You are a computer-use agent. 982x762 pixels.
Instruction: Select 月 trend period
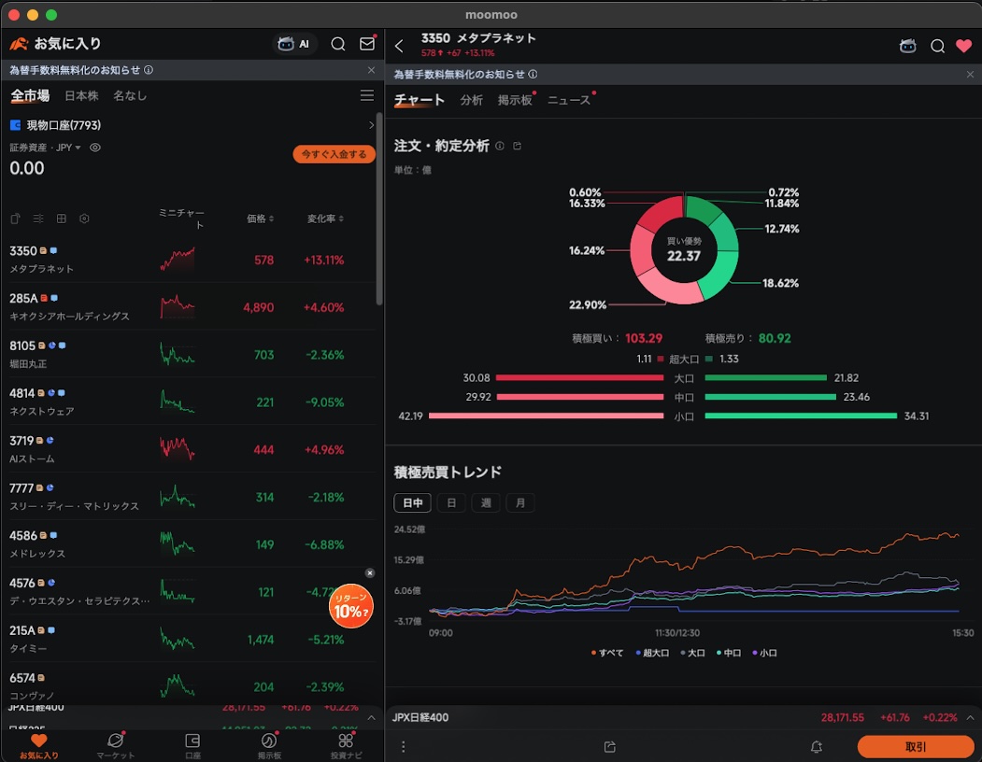(519, 502)
